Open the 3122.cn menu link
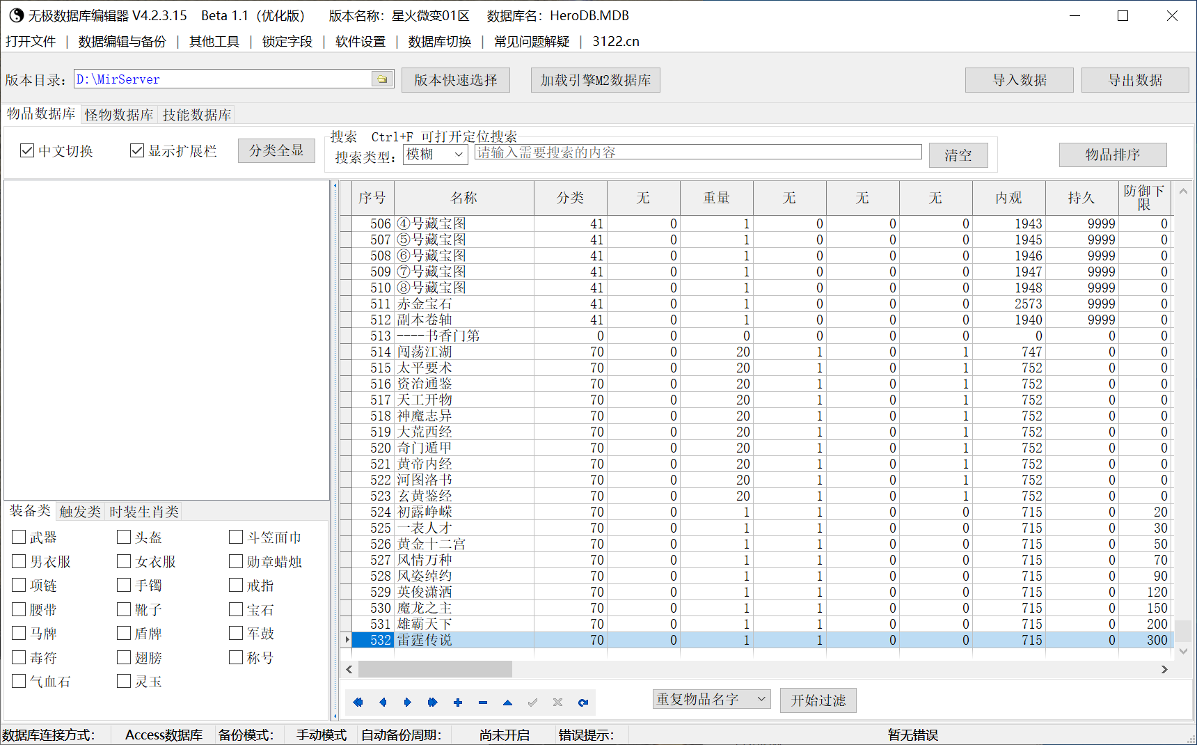 tap(616, 41)
